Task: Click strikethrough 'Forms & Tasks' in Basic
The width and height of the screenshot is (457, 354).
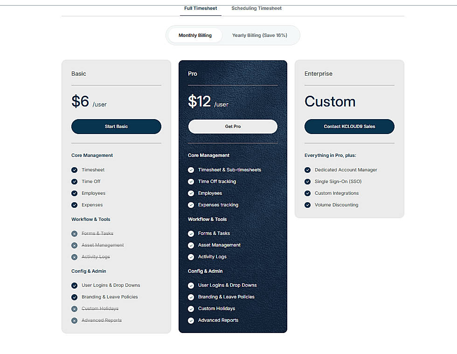Action: 97,233
